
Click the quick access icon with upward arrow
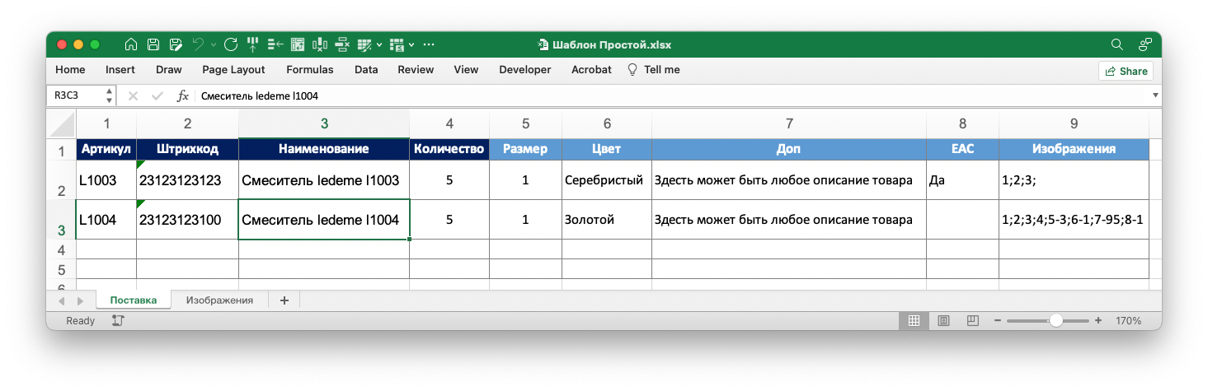click(253, 44)
